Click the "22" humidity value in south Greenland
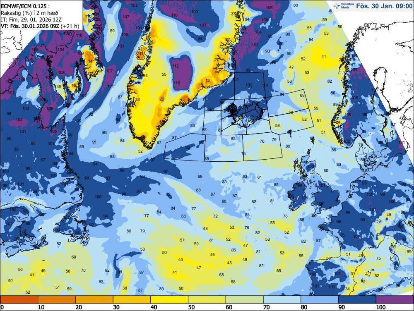Image resolution: width=414 pixels, height=311 pixels. coord(162,99)
